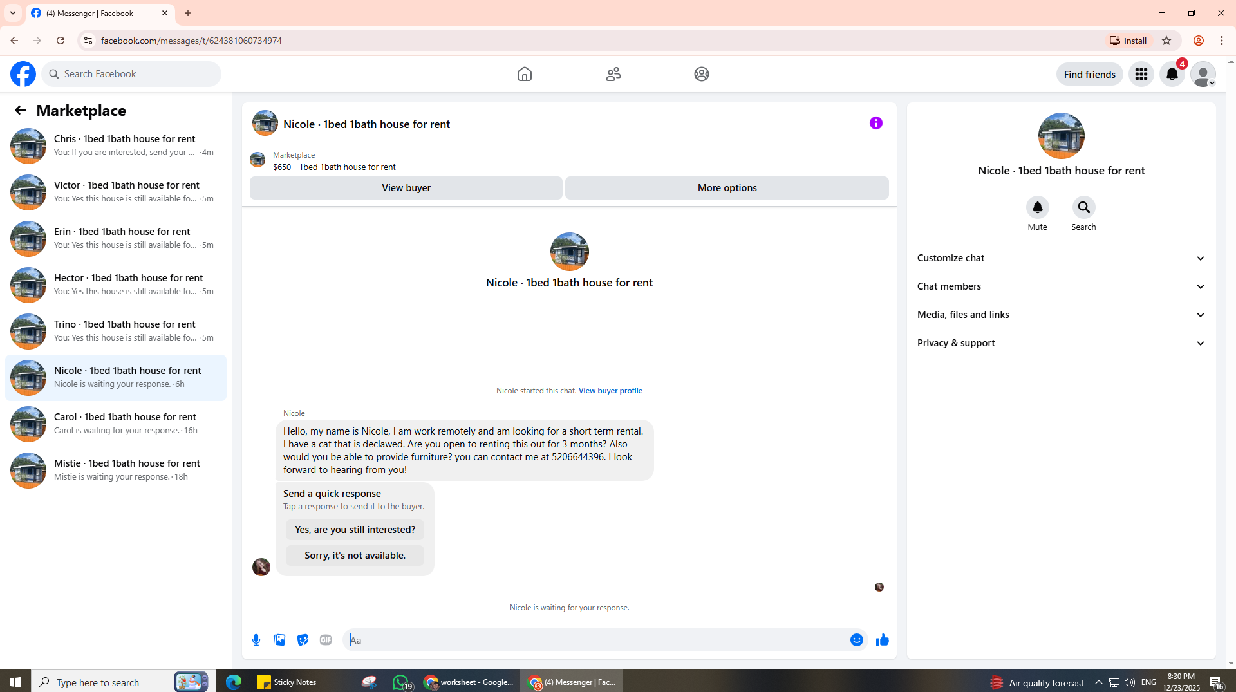Open Chrome three-dot menu
The height and width of the screenshot is (692, 1236).
pos(1222,41)
